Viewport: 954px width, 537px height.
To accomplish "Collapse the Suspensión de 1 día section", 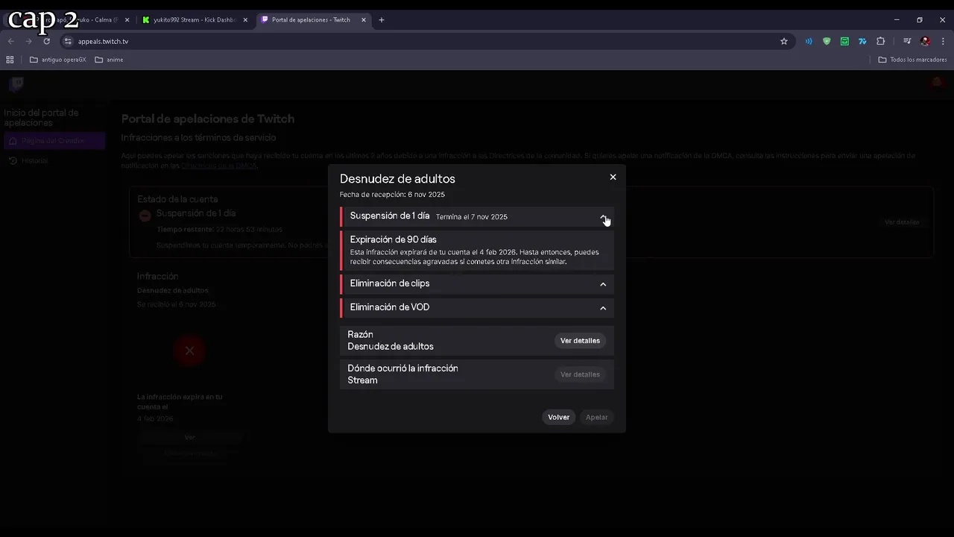I will [603, 217].
